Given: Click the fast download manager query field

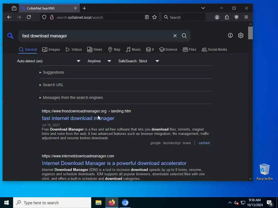Looking at the screenshot, I should (x=96, y=36).
